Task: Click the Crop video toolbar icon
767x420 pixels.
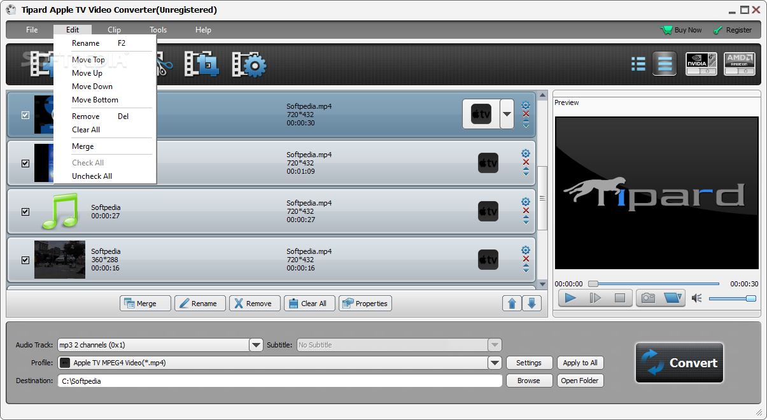Action: point(202,64)
